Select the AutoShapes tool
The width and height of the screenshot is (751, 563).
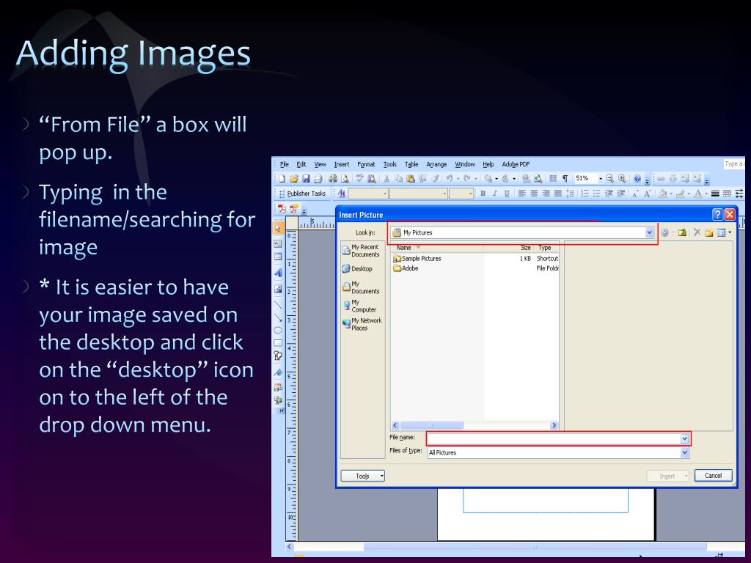(278, 356)
